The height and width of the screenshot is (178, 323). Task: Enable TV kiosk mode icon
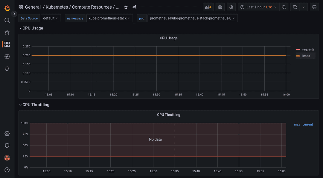point(314,7)
